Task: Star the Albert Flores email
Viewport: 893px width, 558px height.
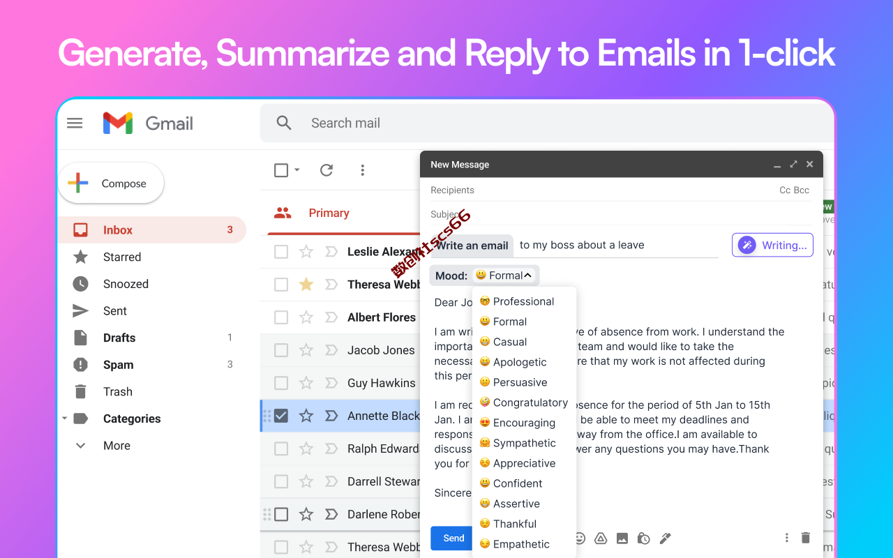Action: click(306, 317)
